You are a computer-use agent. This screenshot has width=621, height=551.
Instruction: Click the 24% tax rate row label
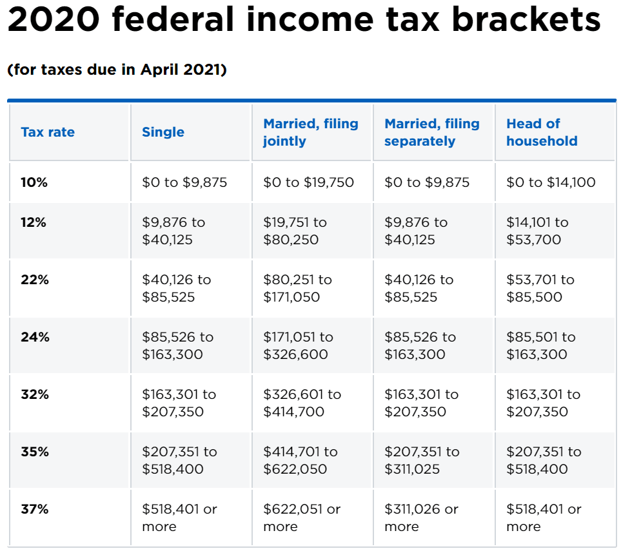(x=35, y=337)
